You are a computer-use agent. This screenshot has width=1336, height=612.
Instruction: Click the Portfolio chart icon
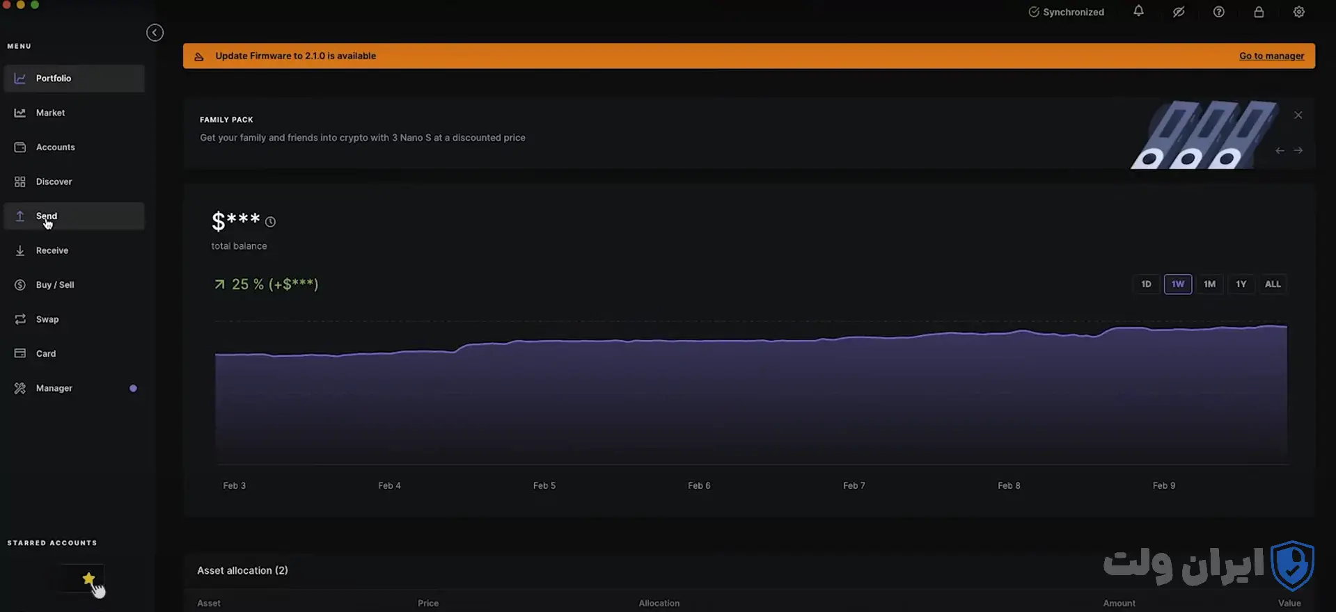(x=20, y=79)
